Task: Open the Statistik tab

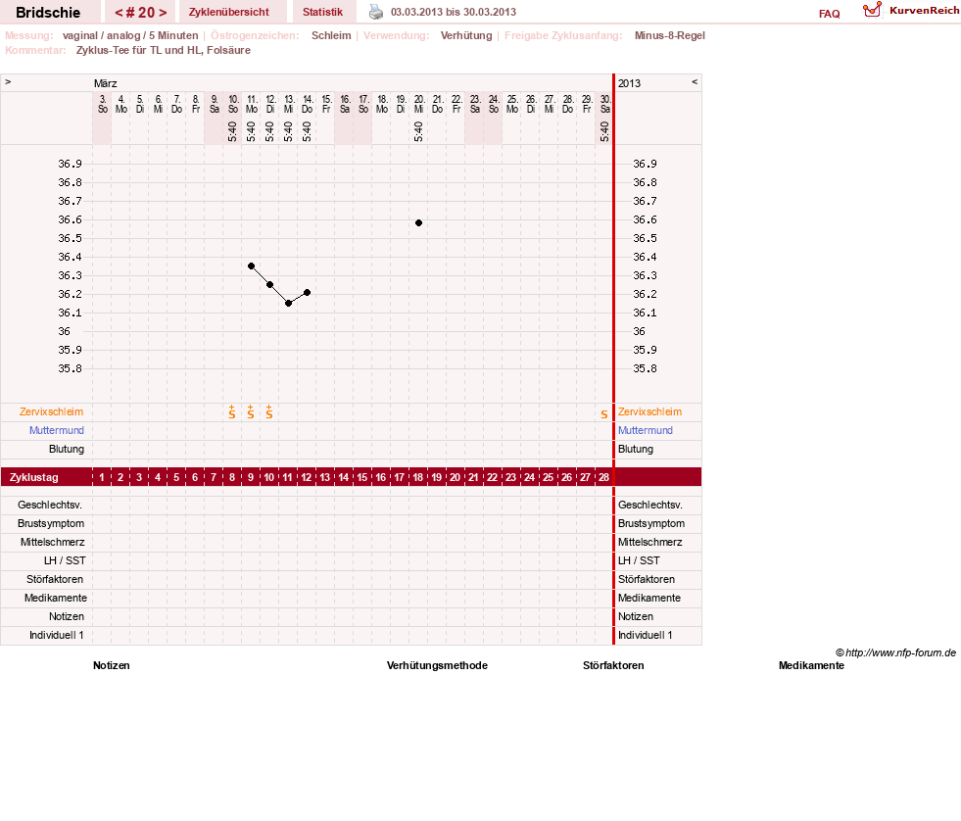Action: (x=322, y=12)
